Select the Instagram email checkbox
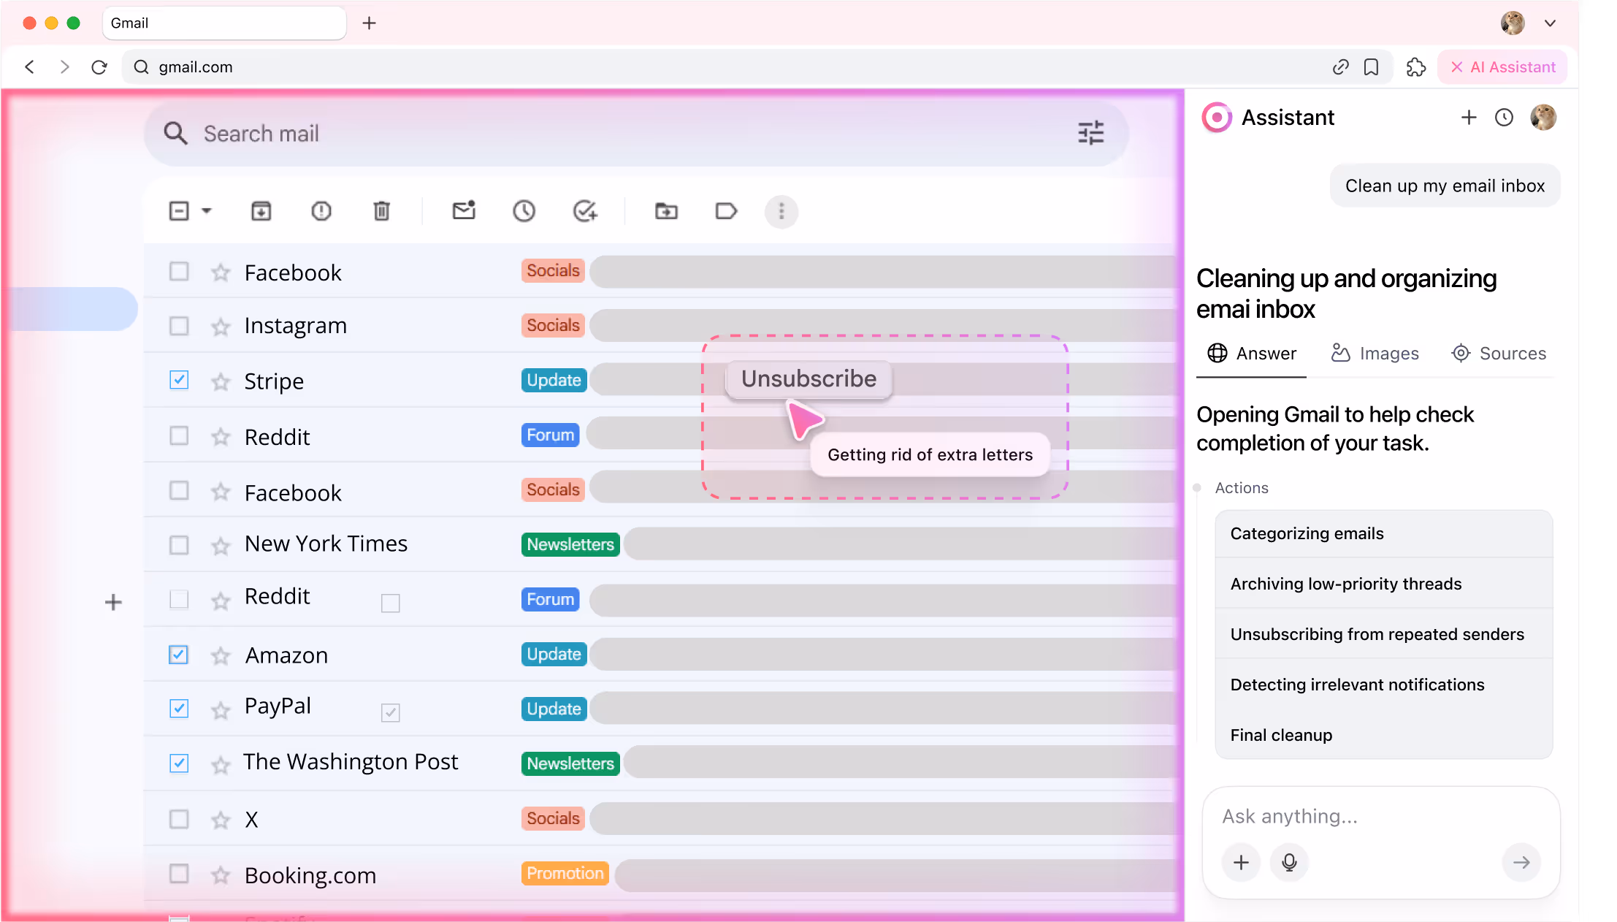The width and height of the screenshot is (1617, 922). pyautogui.click(x=179, y=326)
